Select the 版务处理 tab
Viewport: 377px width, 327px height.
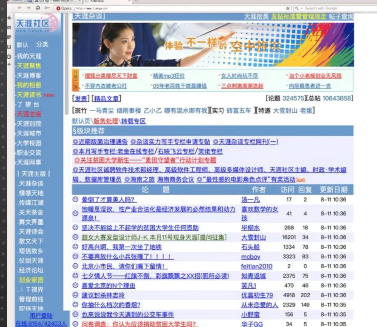105,121
